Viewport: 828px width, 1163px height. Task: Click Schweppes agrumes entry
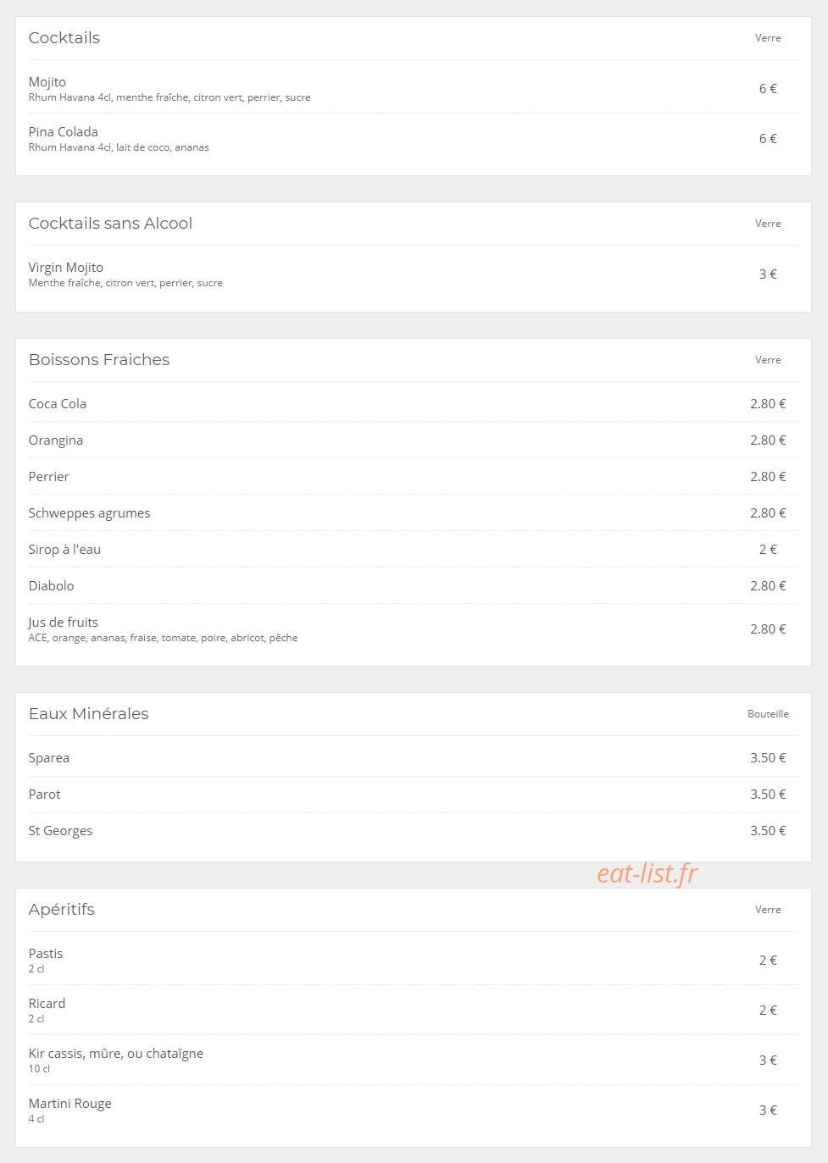[414, 513]
